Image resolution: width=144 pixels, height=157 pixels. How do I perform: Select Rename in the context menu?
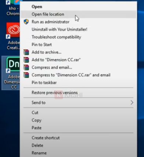[x=78, y=153]
